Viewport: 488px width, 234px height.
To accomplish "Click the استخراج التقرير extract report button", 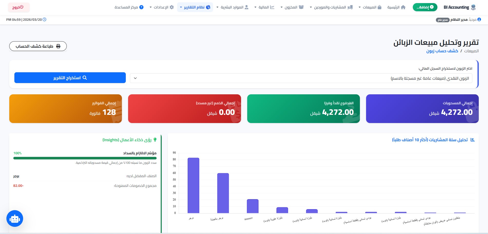I will (x=70, y=78).
